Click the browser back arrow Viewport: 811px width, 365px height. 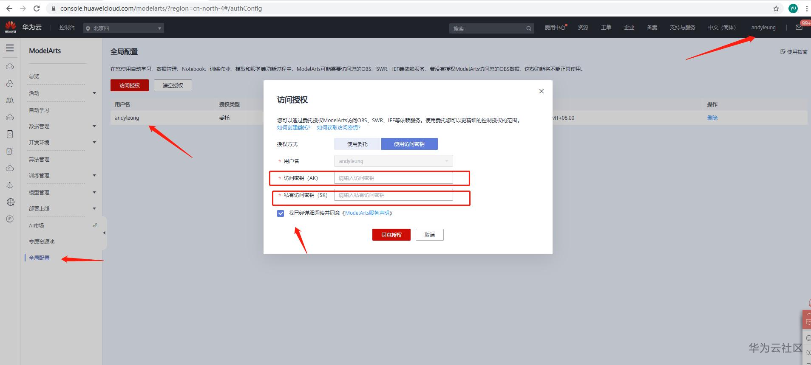(9, 8)
